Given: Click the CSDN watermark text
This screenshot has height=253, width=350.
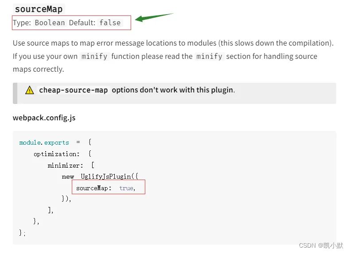Looking at the screenshot, I should (x=321, y=245).
